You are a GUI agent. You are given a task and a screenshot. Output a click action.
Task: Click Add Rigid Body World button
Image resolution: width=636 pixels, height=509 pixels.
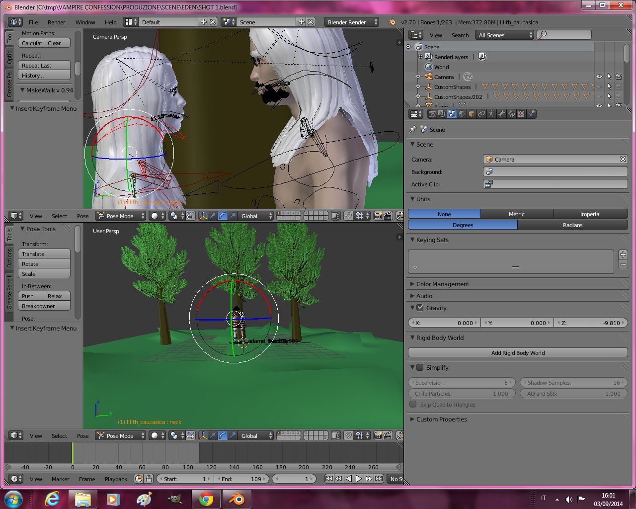pyautogui.click(x=518, y=352)
